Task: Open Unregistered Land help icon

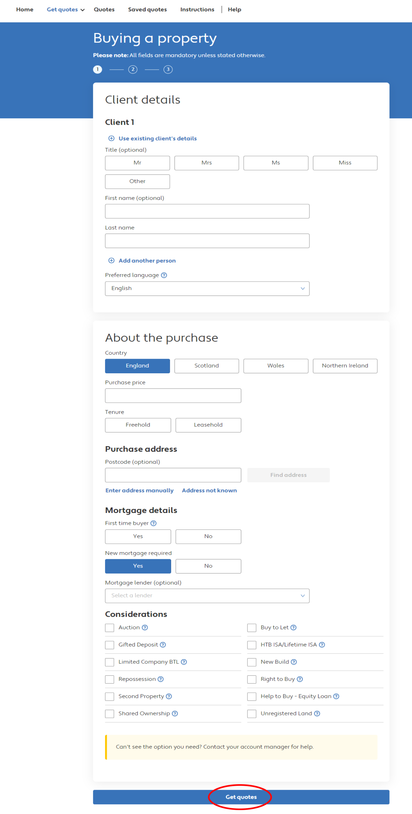Action: (x=317, y=713)
